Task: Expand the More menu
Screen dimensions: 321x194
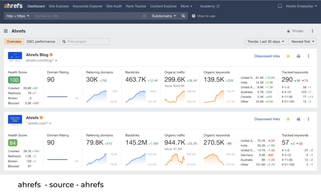Action: click(186, 6)
